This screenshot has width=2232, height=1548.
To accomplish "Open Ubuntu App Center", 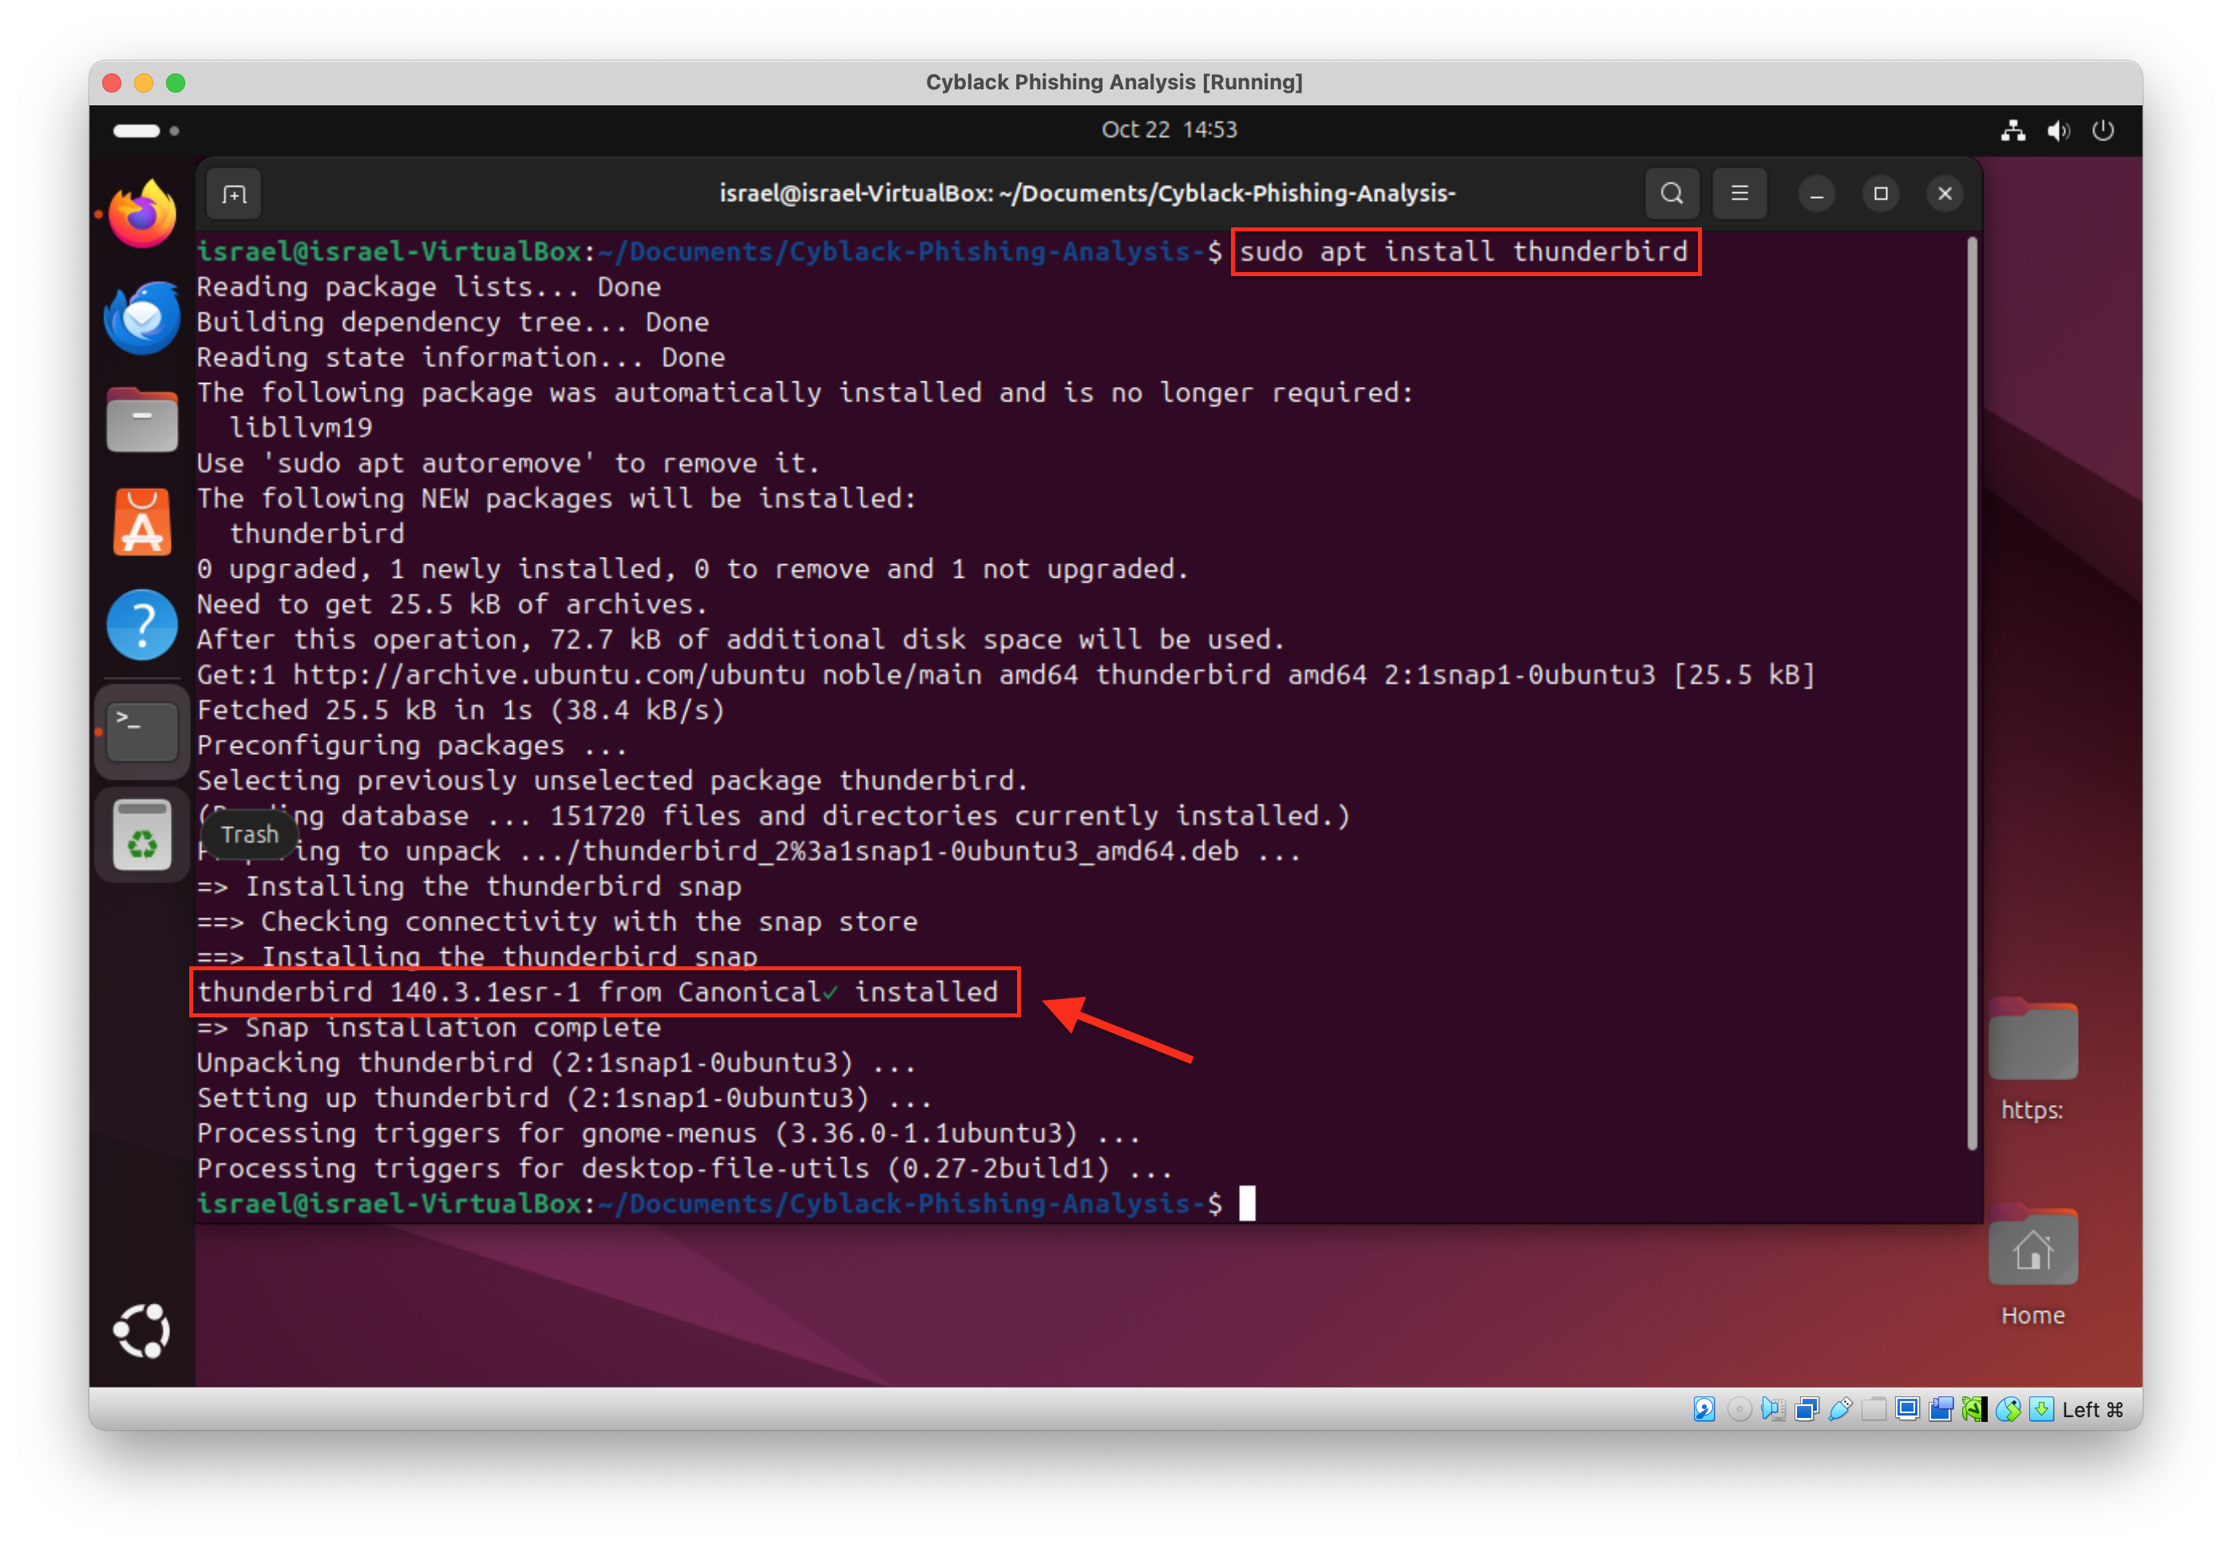I will [141, 523].
